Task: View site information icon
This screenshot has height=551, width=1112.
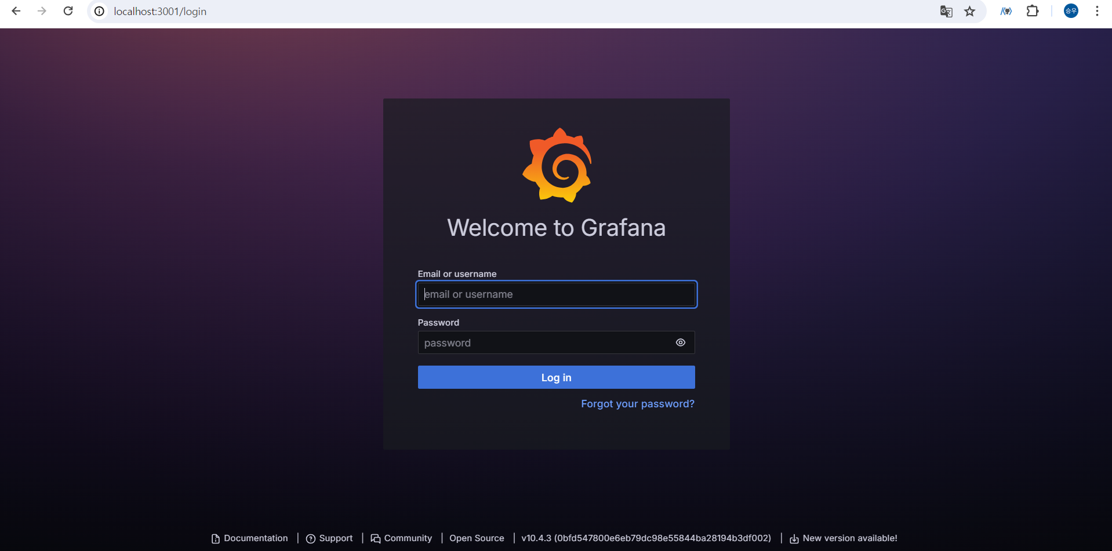Action: (x=100, y=11)
